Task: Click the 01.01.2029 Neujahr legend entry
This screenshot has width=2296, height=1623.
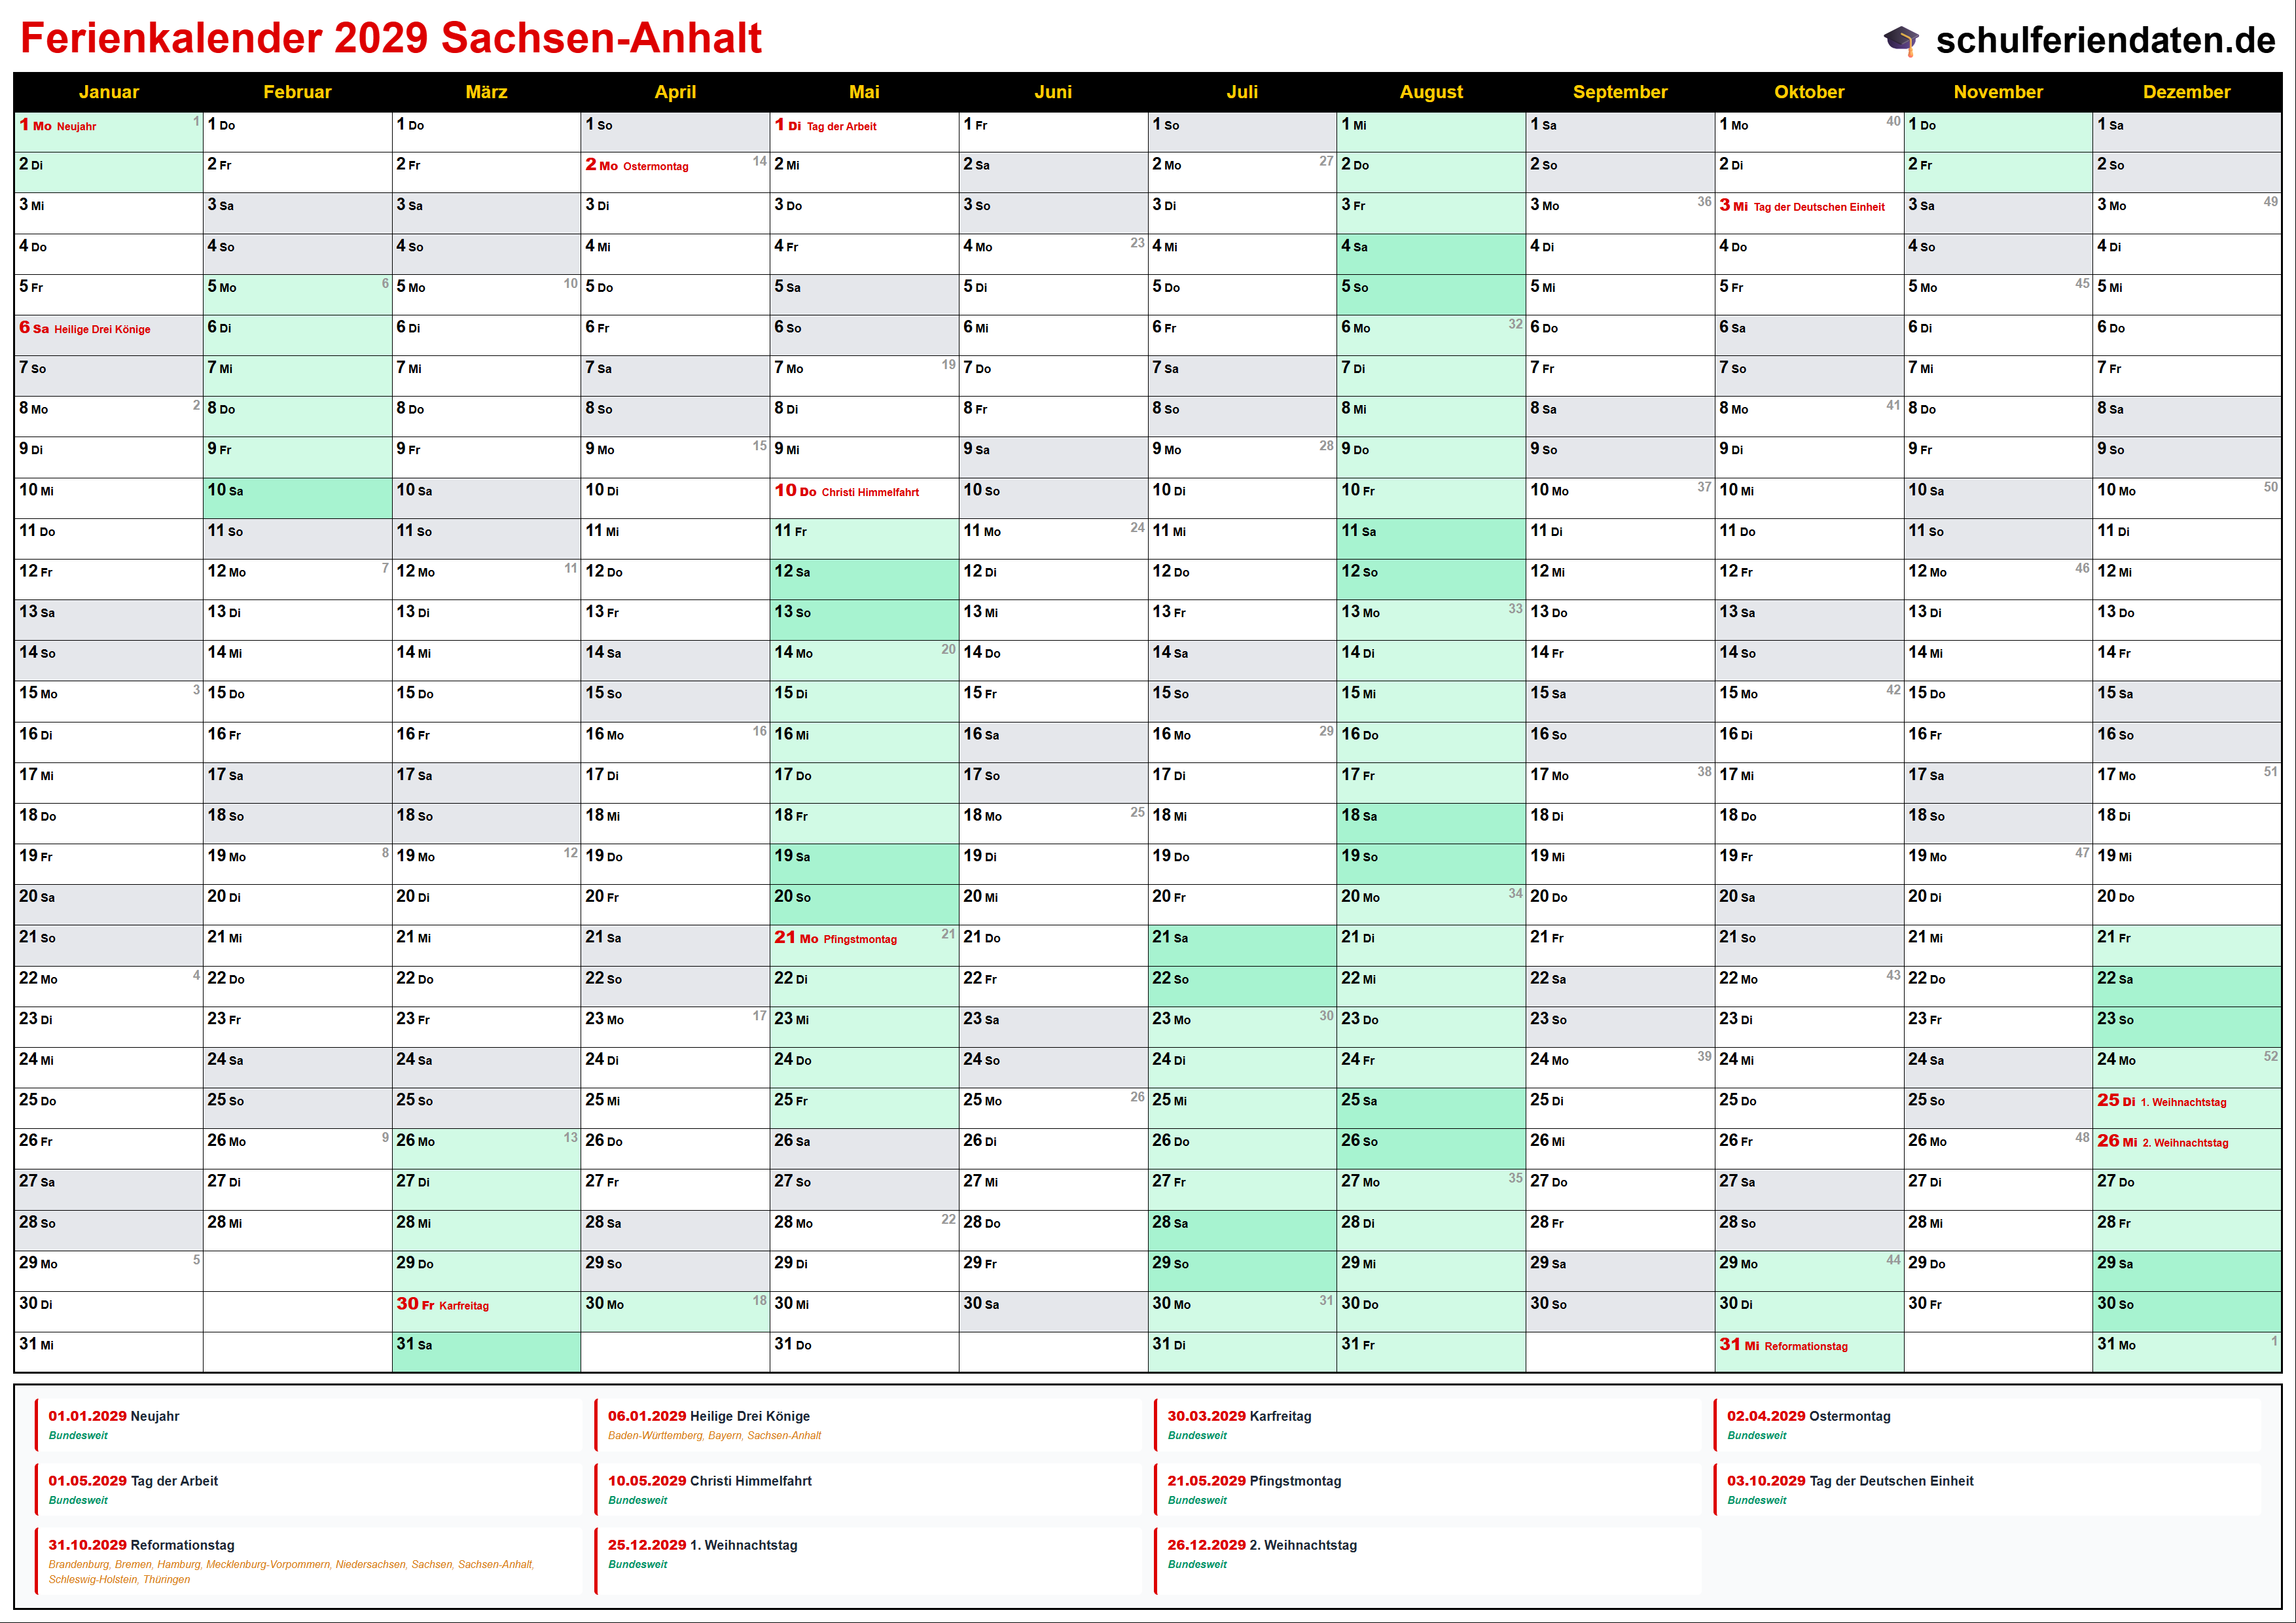Action: tap(114, 1417)
